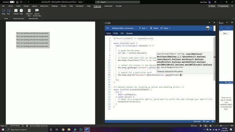Open the File menu
The image size is (235, 132).
(x=3, y=6)
